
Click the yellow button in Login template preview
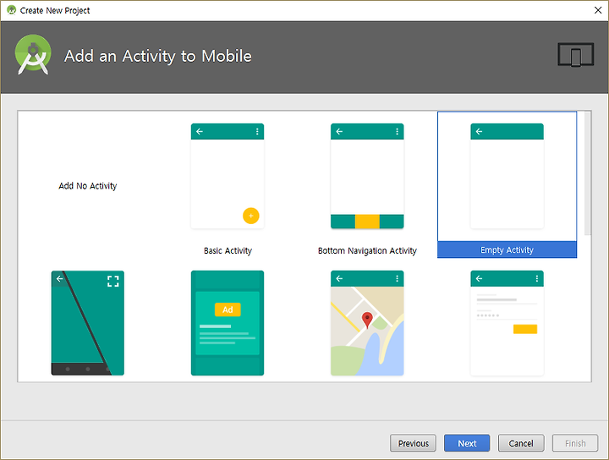point(525,329)
